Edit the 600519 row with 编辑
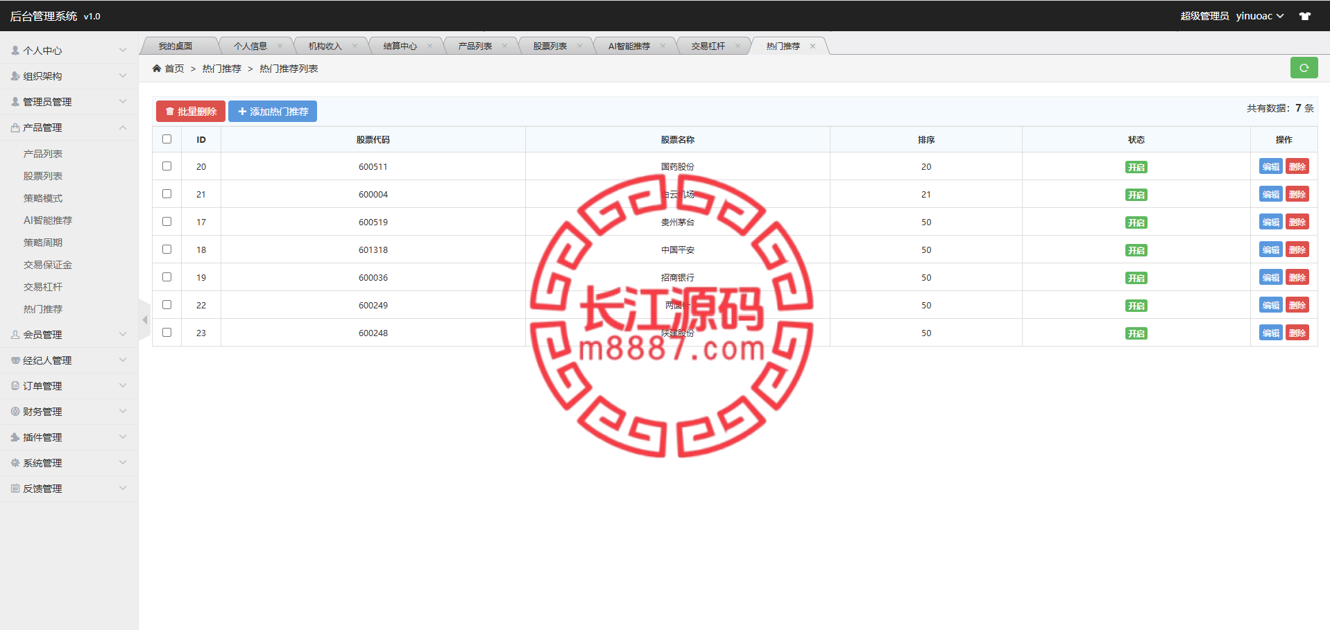 [1270, 222]
